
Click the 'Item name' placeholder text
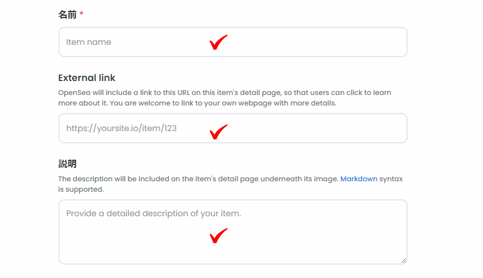click(x=89, y=42)
